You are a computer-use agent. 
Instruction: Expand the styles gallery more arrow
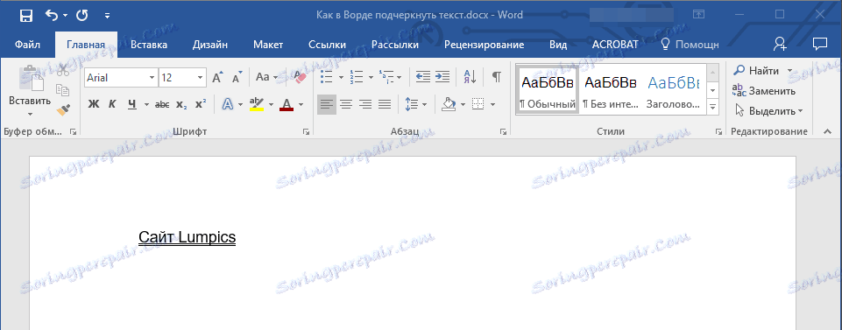coord(713,108)
